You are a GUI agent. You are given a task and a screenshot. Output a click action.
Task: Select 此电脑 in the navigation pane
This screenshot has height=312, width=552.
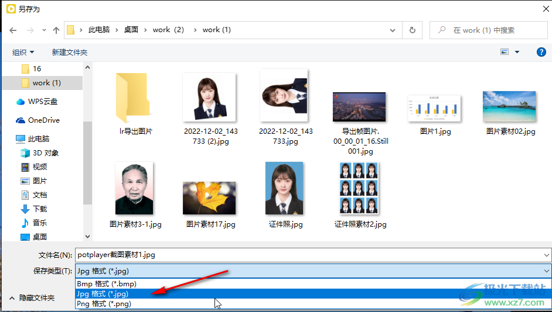tap(32, 138)
